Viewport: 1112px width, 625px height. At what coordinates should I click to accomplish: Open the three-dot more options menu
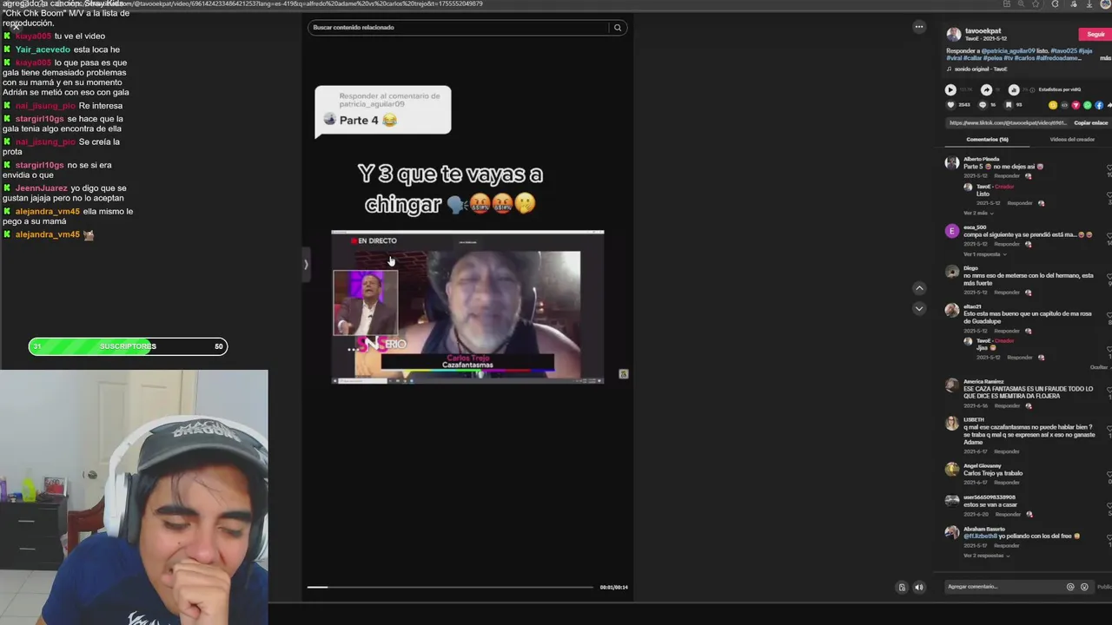(919, 27)
